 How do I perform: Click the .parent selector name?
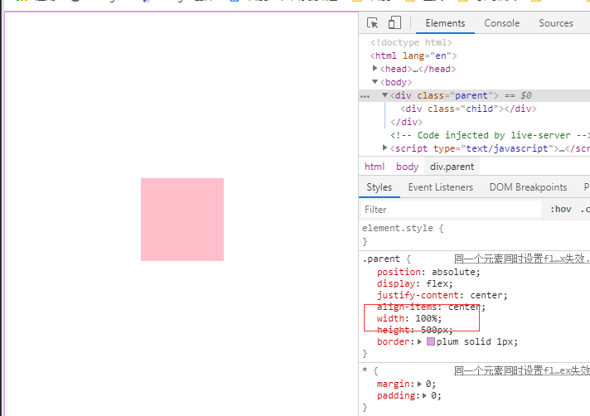click(381, 259)
